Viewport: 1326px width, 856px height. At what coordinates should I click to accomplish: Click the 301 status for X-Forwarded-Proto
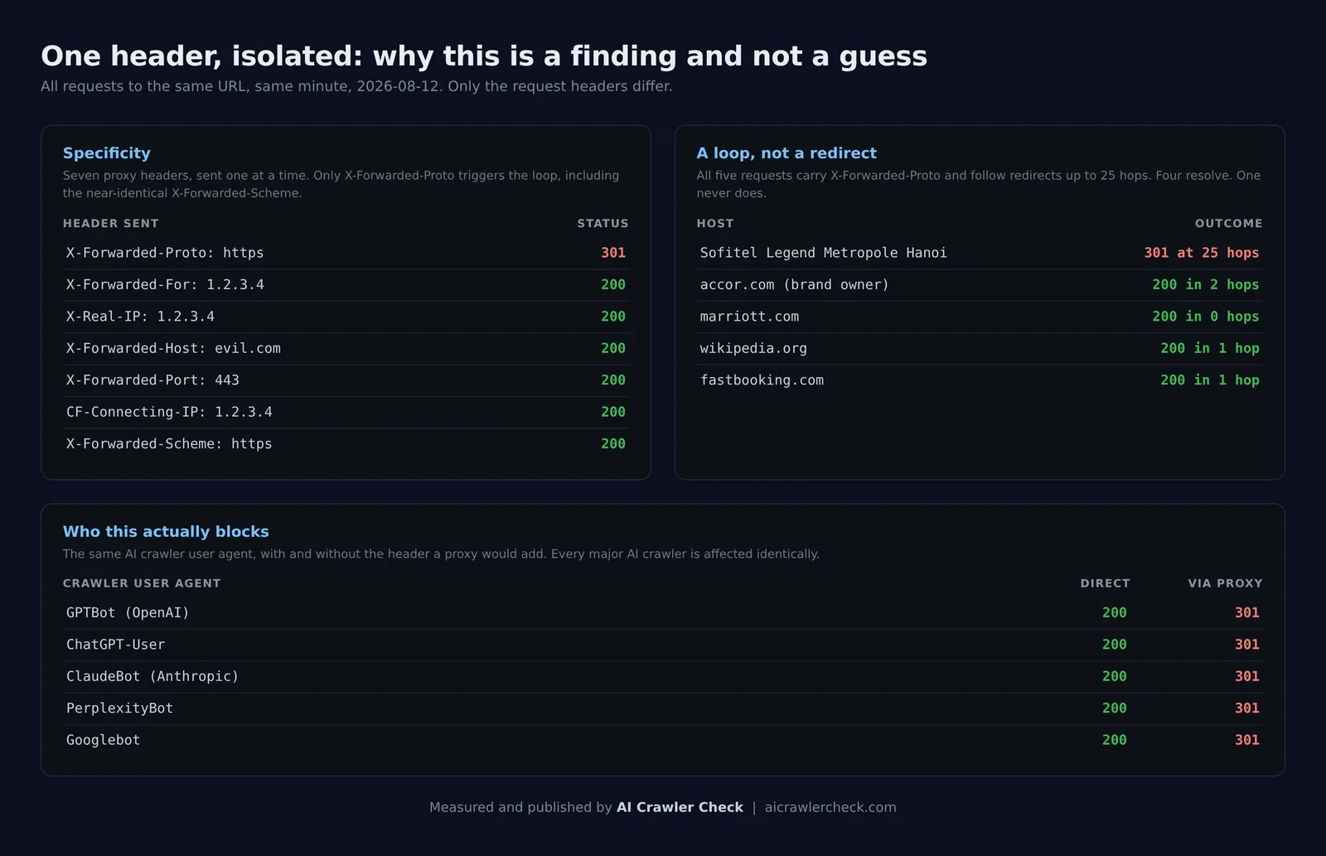[613, 253]
